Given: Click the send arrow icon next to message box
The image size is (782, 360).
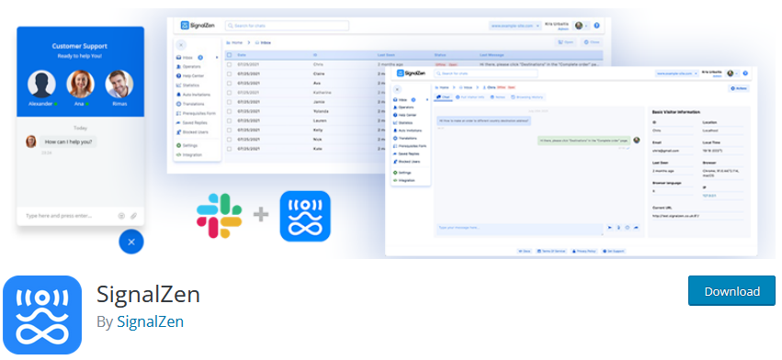Looking at the screenshot, I should click(x=609, y=228).
